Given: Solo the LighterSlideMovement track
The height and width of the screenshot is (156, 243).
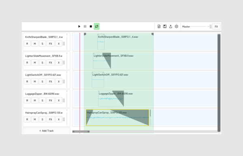Looking at the screenshot, I should point(42,62).
